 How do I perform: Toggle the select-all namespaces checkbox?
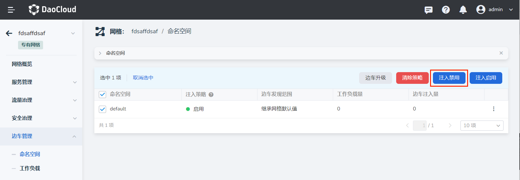tap(102, 94)
